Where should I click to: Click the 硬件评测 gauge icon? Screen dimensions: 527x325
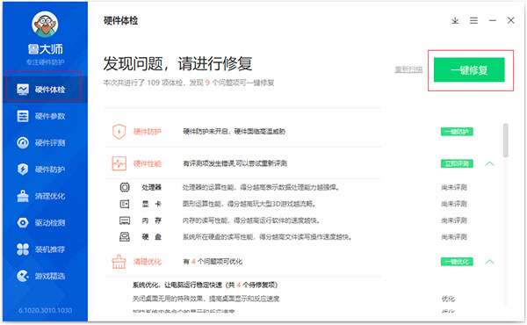click(23, 142)
